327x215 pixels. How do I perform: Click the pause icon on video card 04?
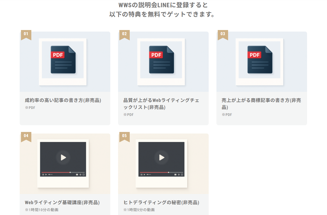pyautogui.click(x=43, y=175)
